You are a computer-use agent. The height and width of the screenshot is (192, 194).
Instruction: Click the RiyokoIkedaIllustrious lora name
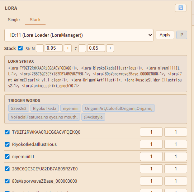(34, 144)
